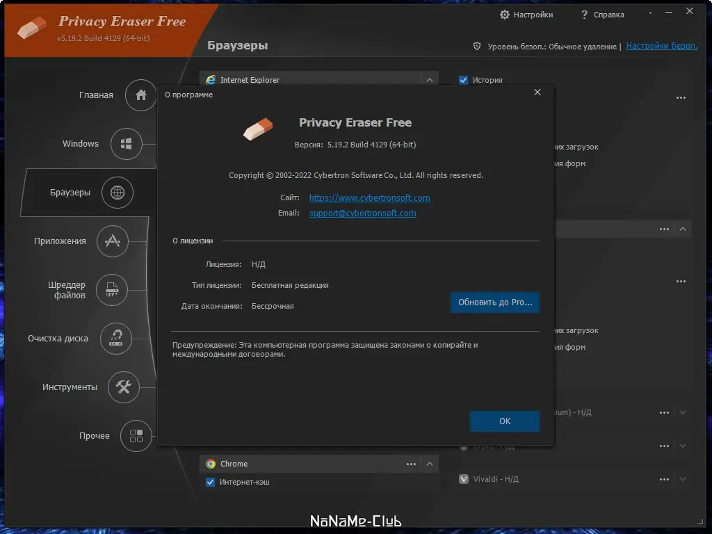The width and height of the screenshot is (712, 534).
Task: Collapse the Internet Explorer section
Action: pos(430,80)
